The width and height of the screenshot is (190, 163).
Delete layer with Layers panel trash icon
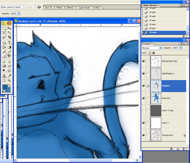tap(183, 149)
